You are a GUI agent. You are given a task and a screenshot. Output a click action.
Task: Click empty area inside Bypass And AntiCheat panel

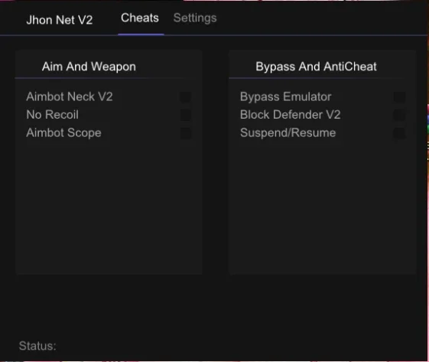click(322, 205)
